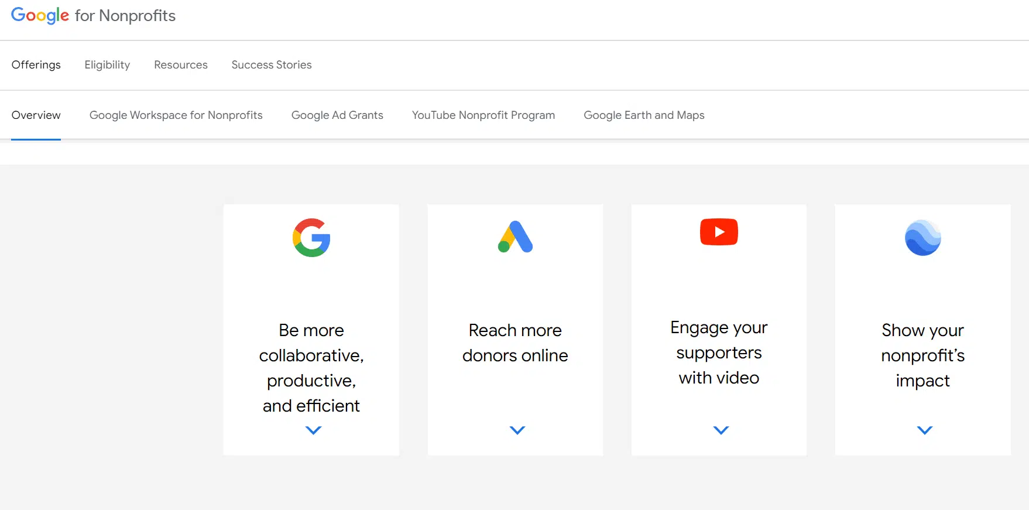Open the Eligibility menu item
This screenshot has width=1029, height=510.
coord(107,65)
